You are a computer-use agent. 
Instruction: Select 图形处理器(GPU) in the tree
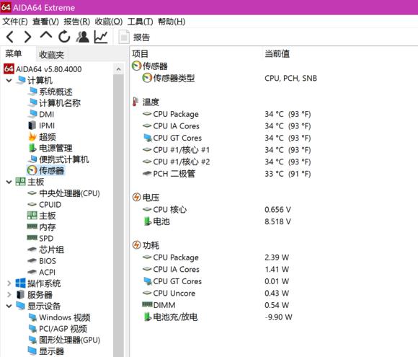(70, 340)
